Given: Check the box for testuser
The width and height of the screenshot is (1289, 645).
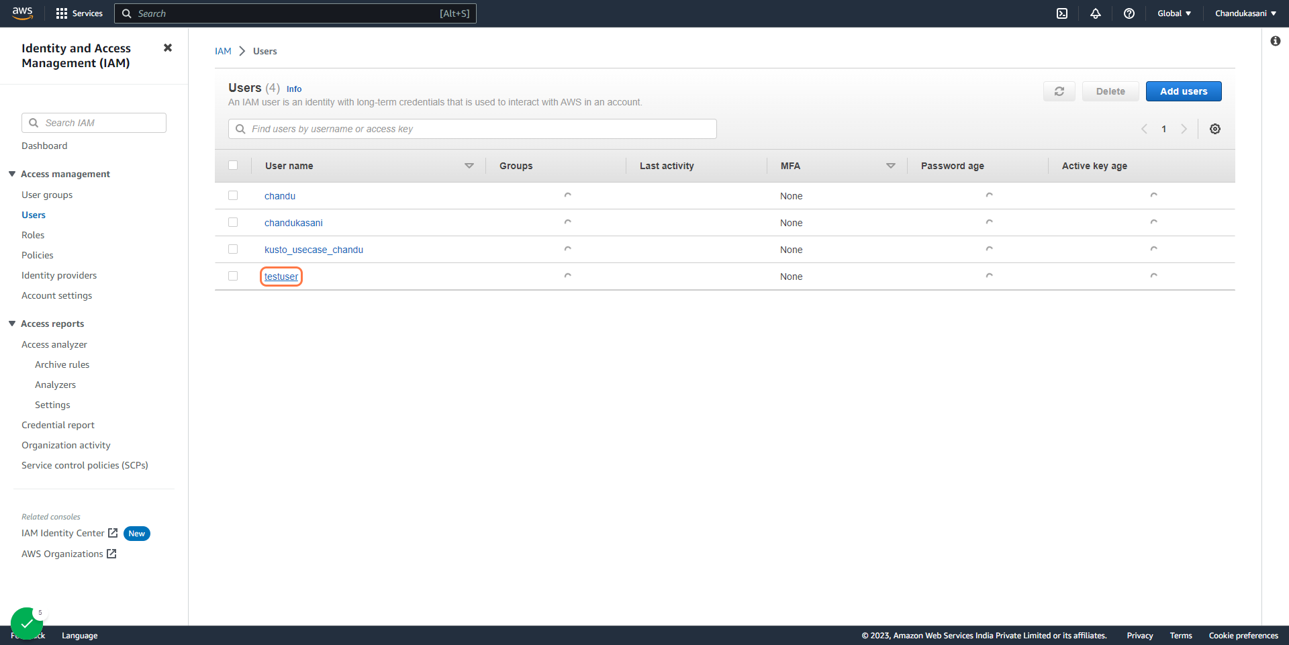Looking at the screenshot, I should click(x=233, y=276).
